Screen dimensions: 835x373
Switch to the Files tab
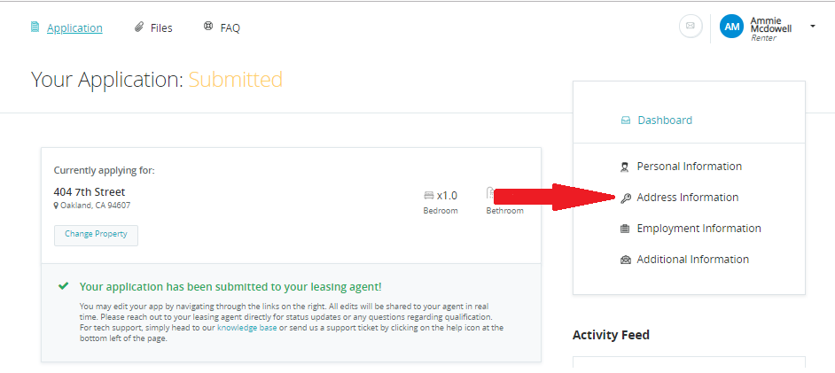click(161, 28)
